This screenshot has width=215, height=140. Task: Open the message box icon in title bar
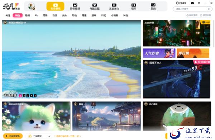(192, 3)
